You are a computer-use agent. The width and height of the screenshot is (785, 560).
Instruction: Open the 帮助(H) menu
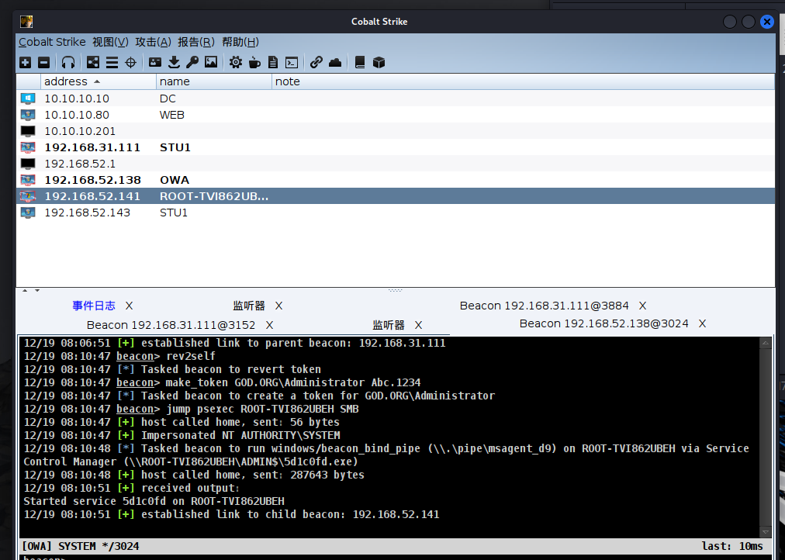click(240, 42)
